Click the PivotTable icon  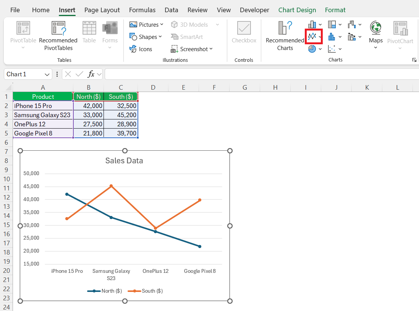pos(23,28)
